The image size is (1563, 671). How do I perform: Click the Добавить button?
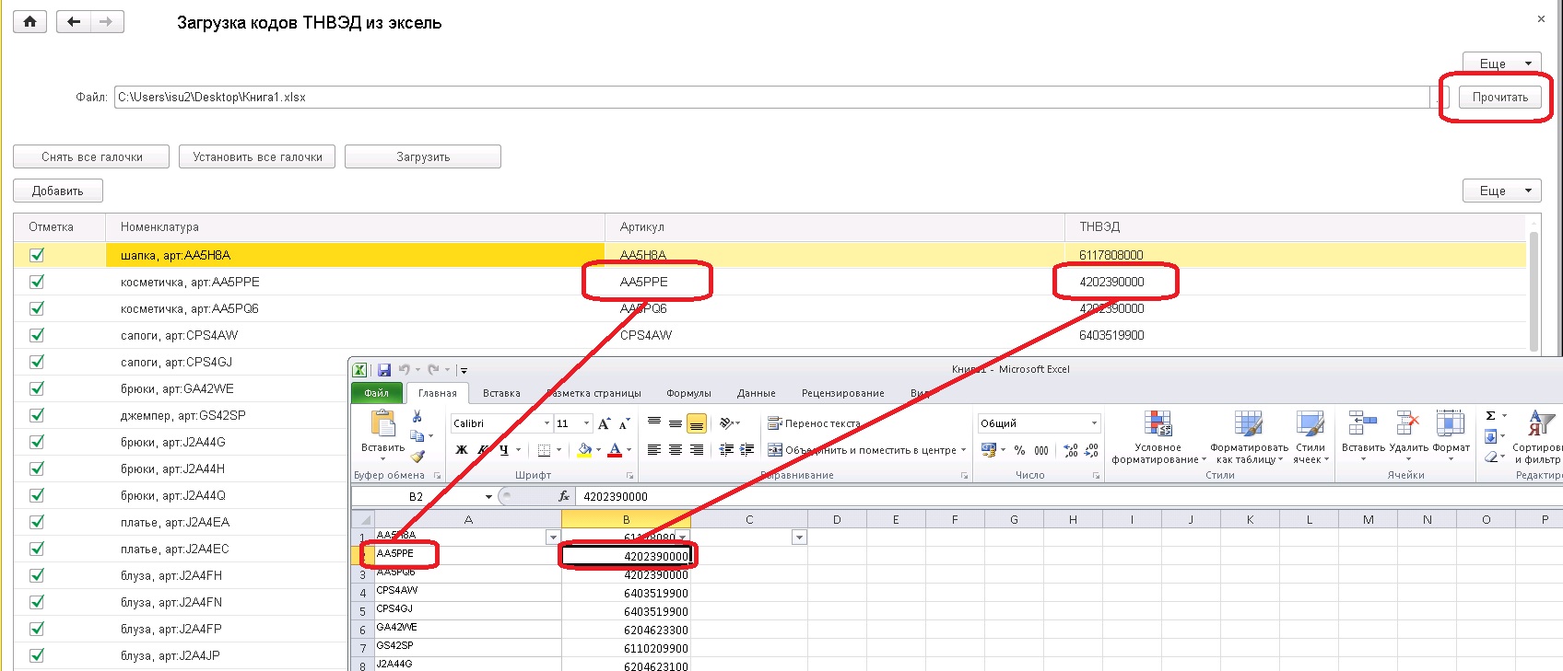click(x=58, y=191)
